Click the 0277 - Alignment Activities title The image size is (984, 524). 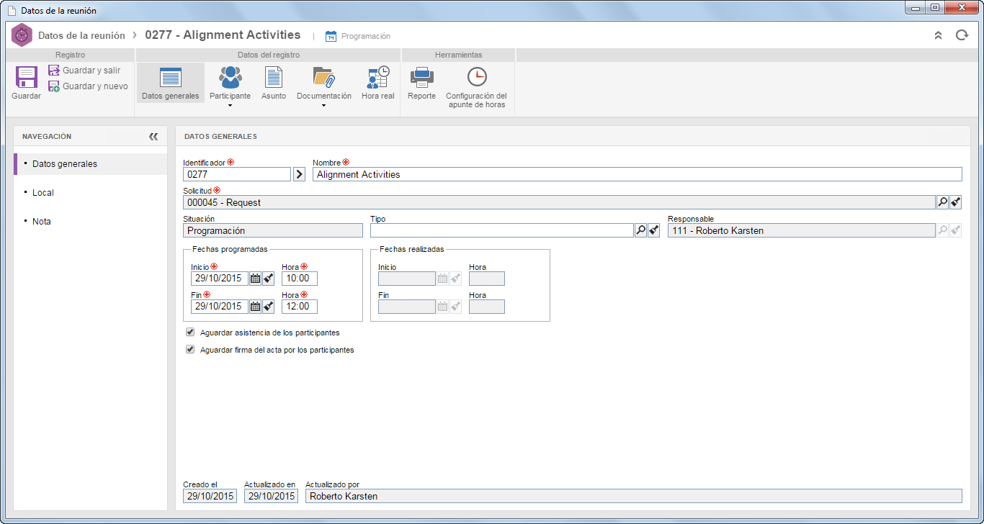(x=223, y=35)
